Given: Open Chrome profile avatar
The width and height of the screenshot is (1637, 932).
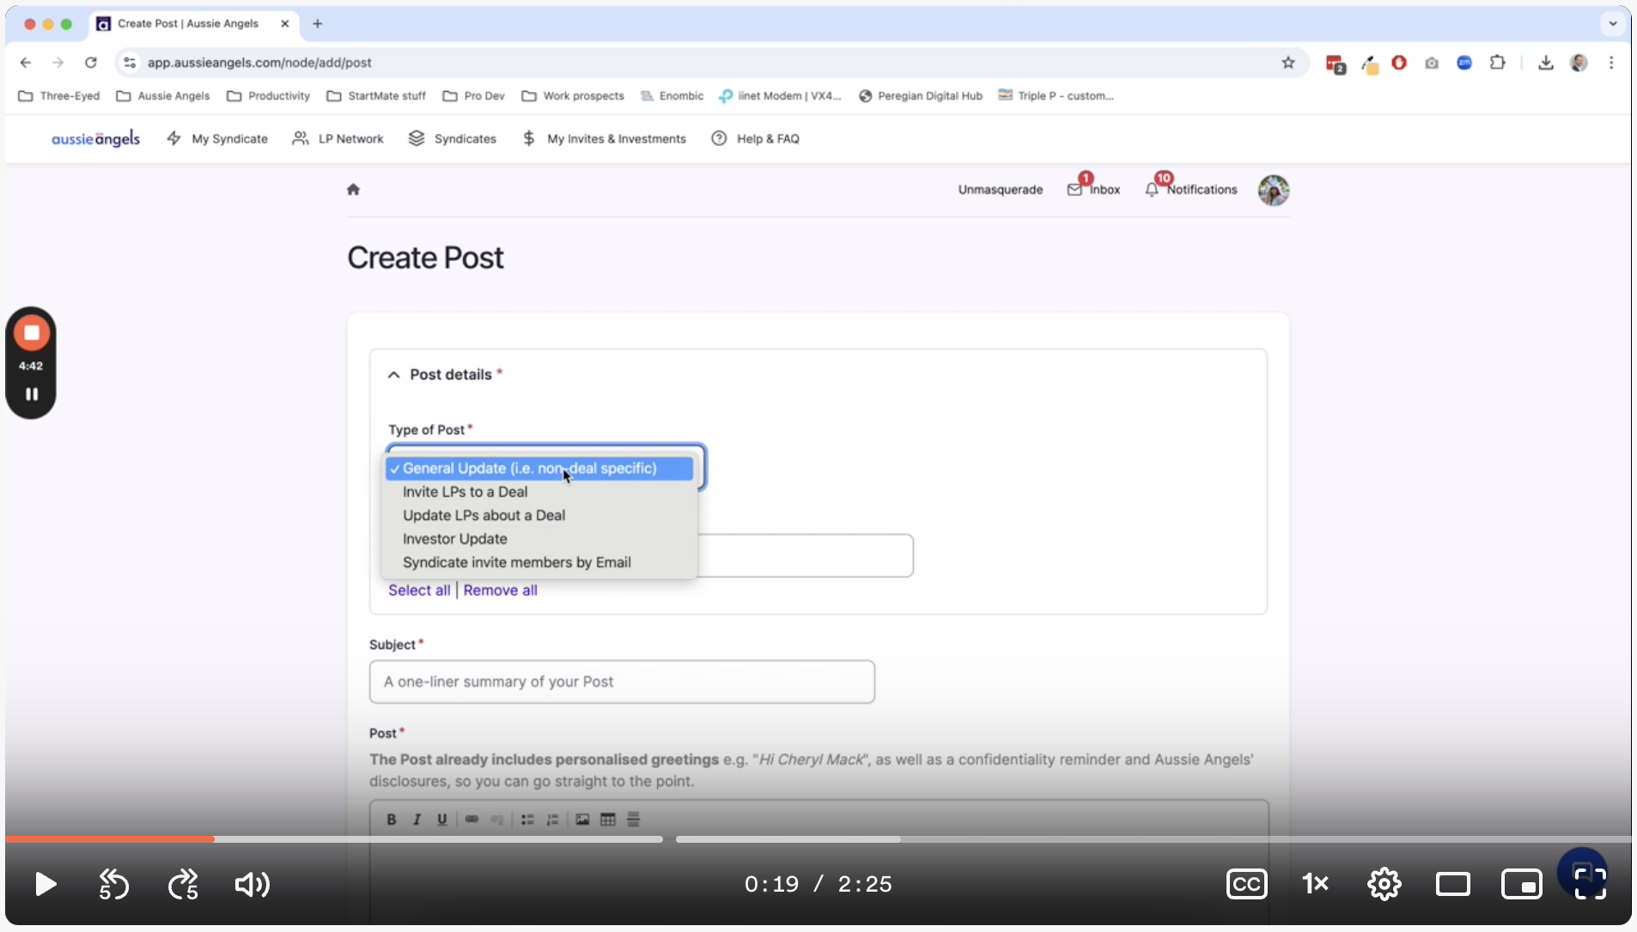Looking at the screenshot, I should point(1579,63).
